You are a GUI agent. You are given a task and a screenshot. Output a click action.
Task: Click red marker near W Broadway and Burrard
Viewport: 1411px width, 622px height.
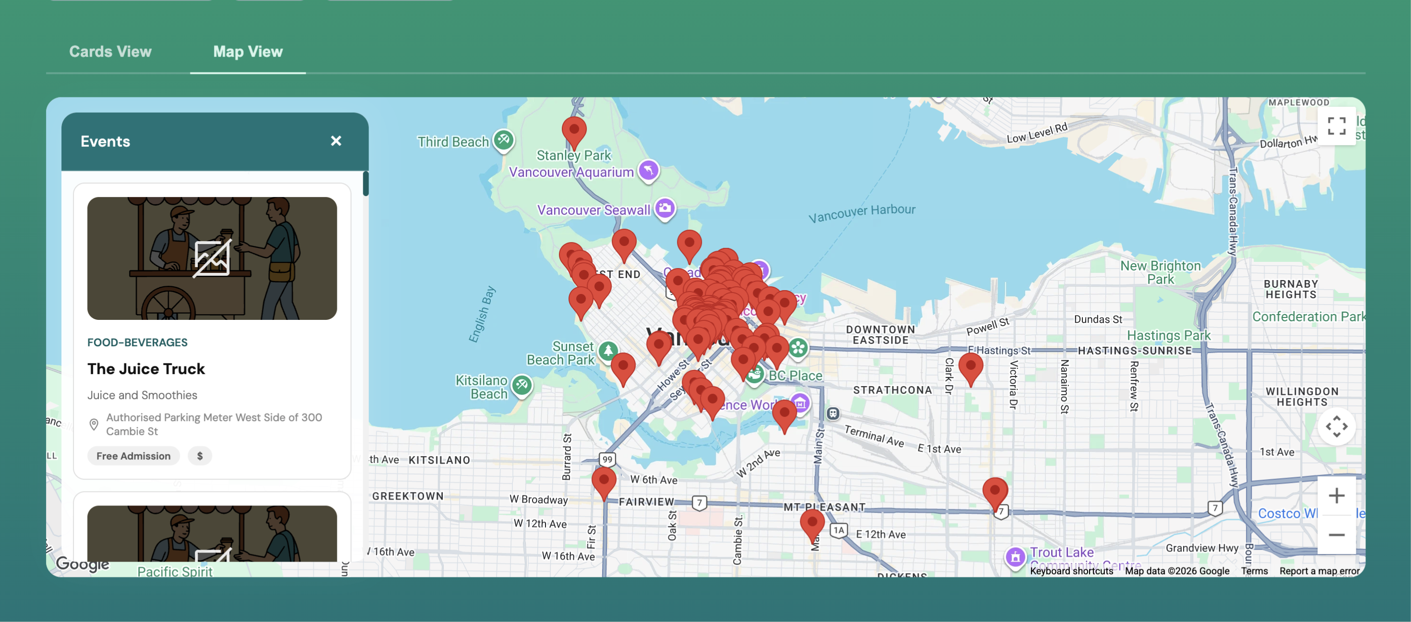pos(604,482)
